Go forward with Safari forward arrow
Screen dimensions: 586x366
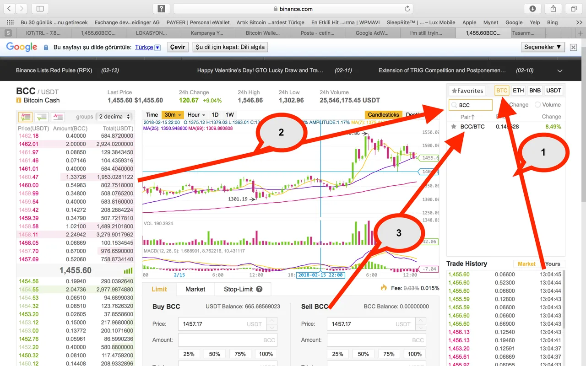tap(22, 8)
